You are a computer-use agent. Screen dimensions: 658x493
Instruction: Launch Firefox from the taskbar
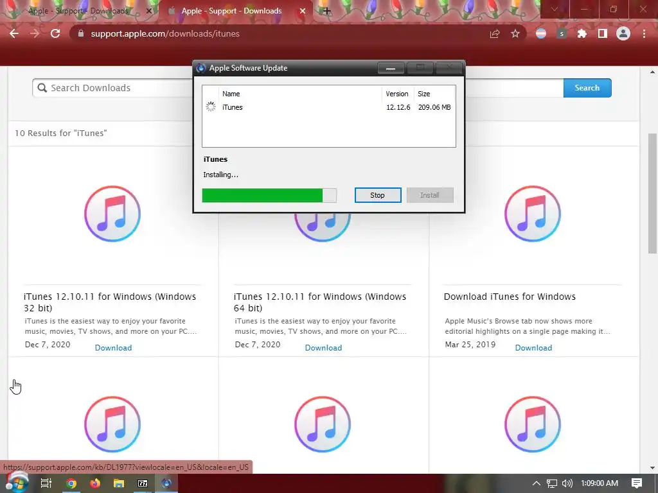(95, 483)
